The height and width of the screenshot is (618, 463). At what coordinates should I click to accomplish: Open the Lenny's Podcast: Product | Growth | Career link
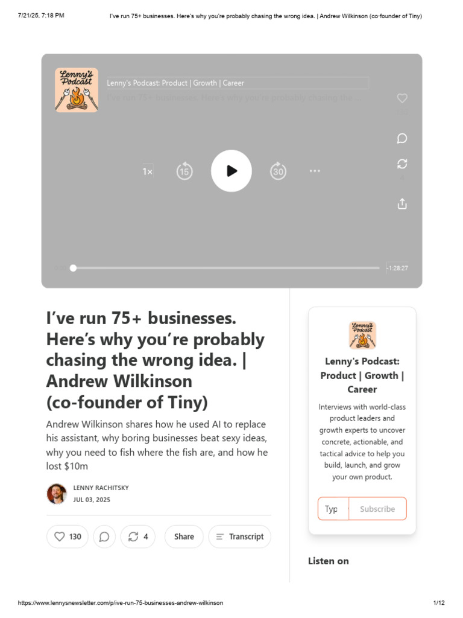pyautogui.click(x=175, y=83)
